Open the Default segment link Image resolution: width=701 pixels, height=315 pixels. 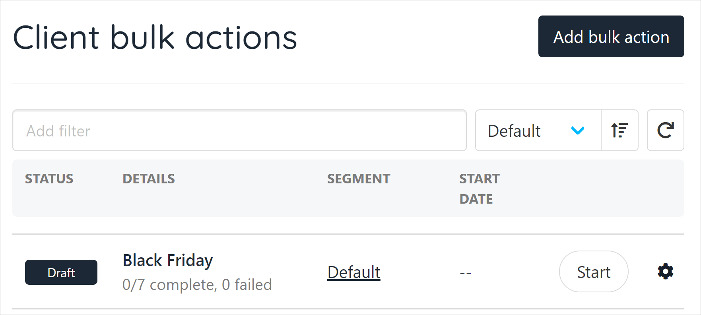(354, 272)
